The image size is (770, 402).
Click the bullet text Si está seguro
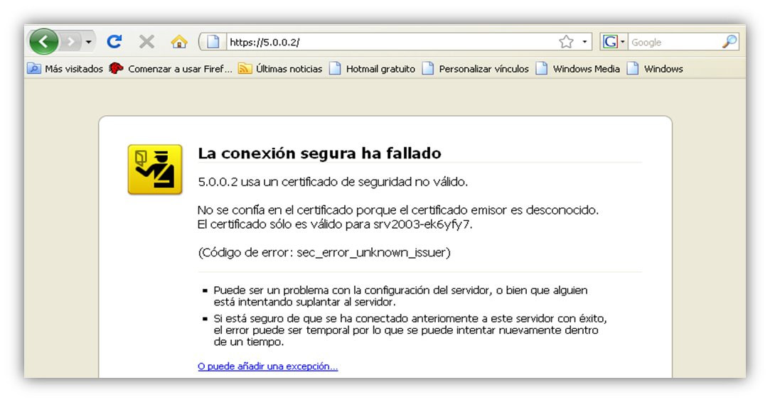(x=410, y=330)
